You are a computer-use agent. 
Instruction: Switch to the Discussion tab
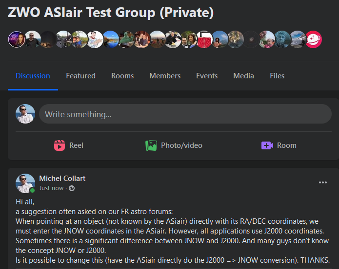(33, 76)
